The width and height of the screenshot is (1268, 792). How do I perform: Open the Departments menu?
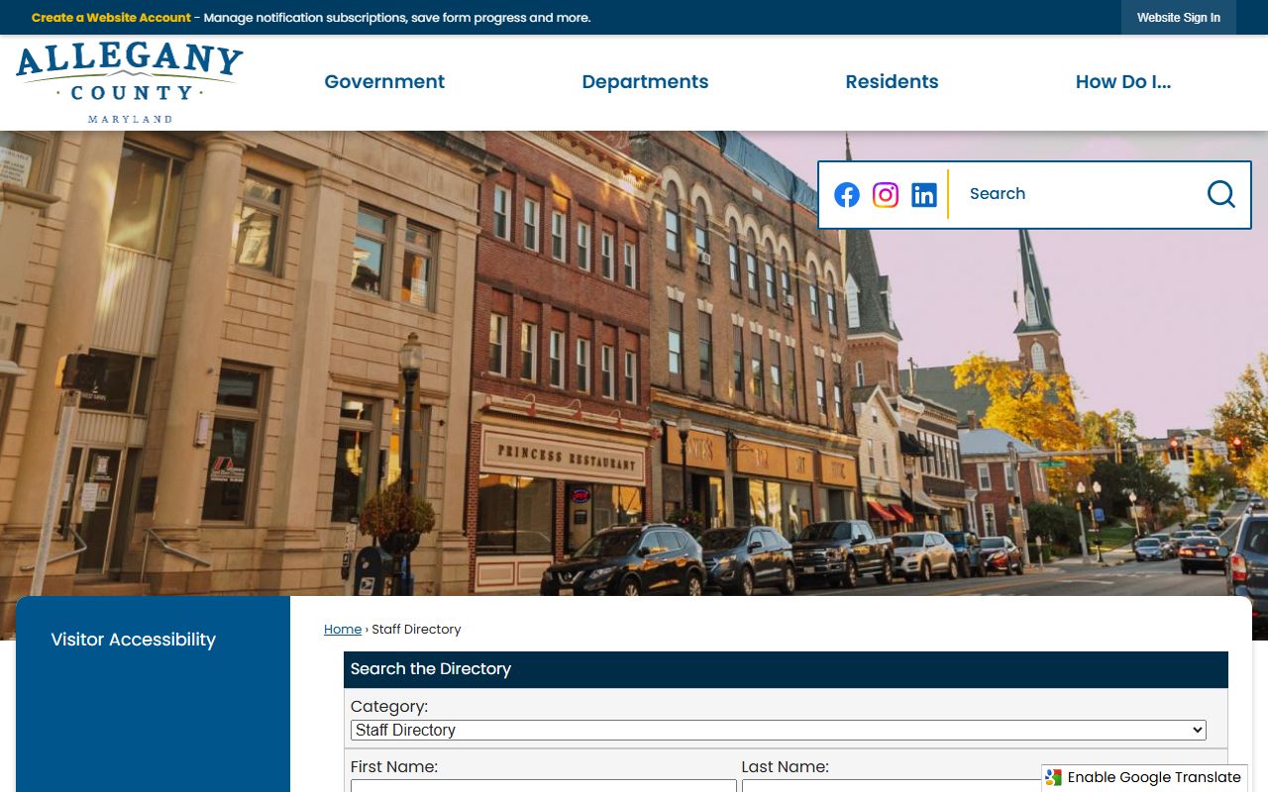tap(645, 82)
